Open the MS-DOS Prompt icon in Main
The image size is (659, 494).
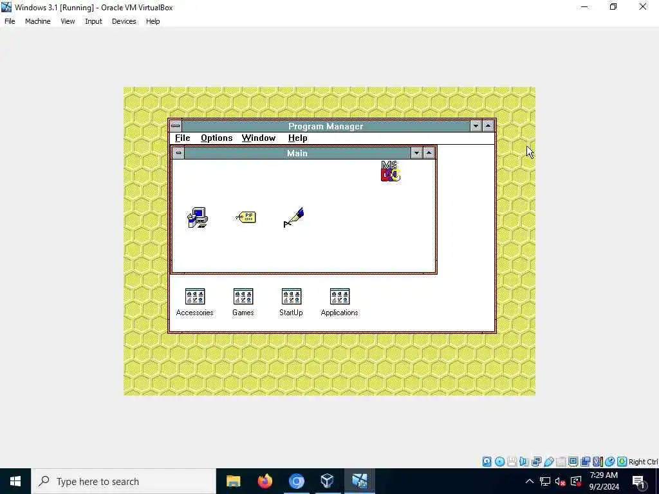(x=391, y=171)
